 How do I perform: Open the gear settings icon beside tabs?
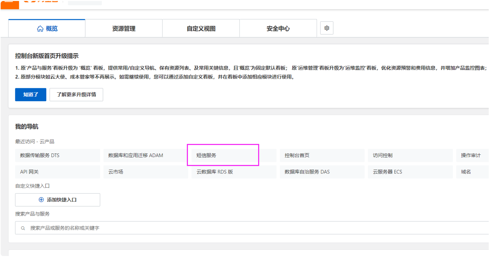point(327,28)
